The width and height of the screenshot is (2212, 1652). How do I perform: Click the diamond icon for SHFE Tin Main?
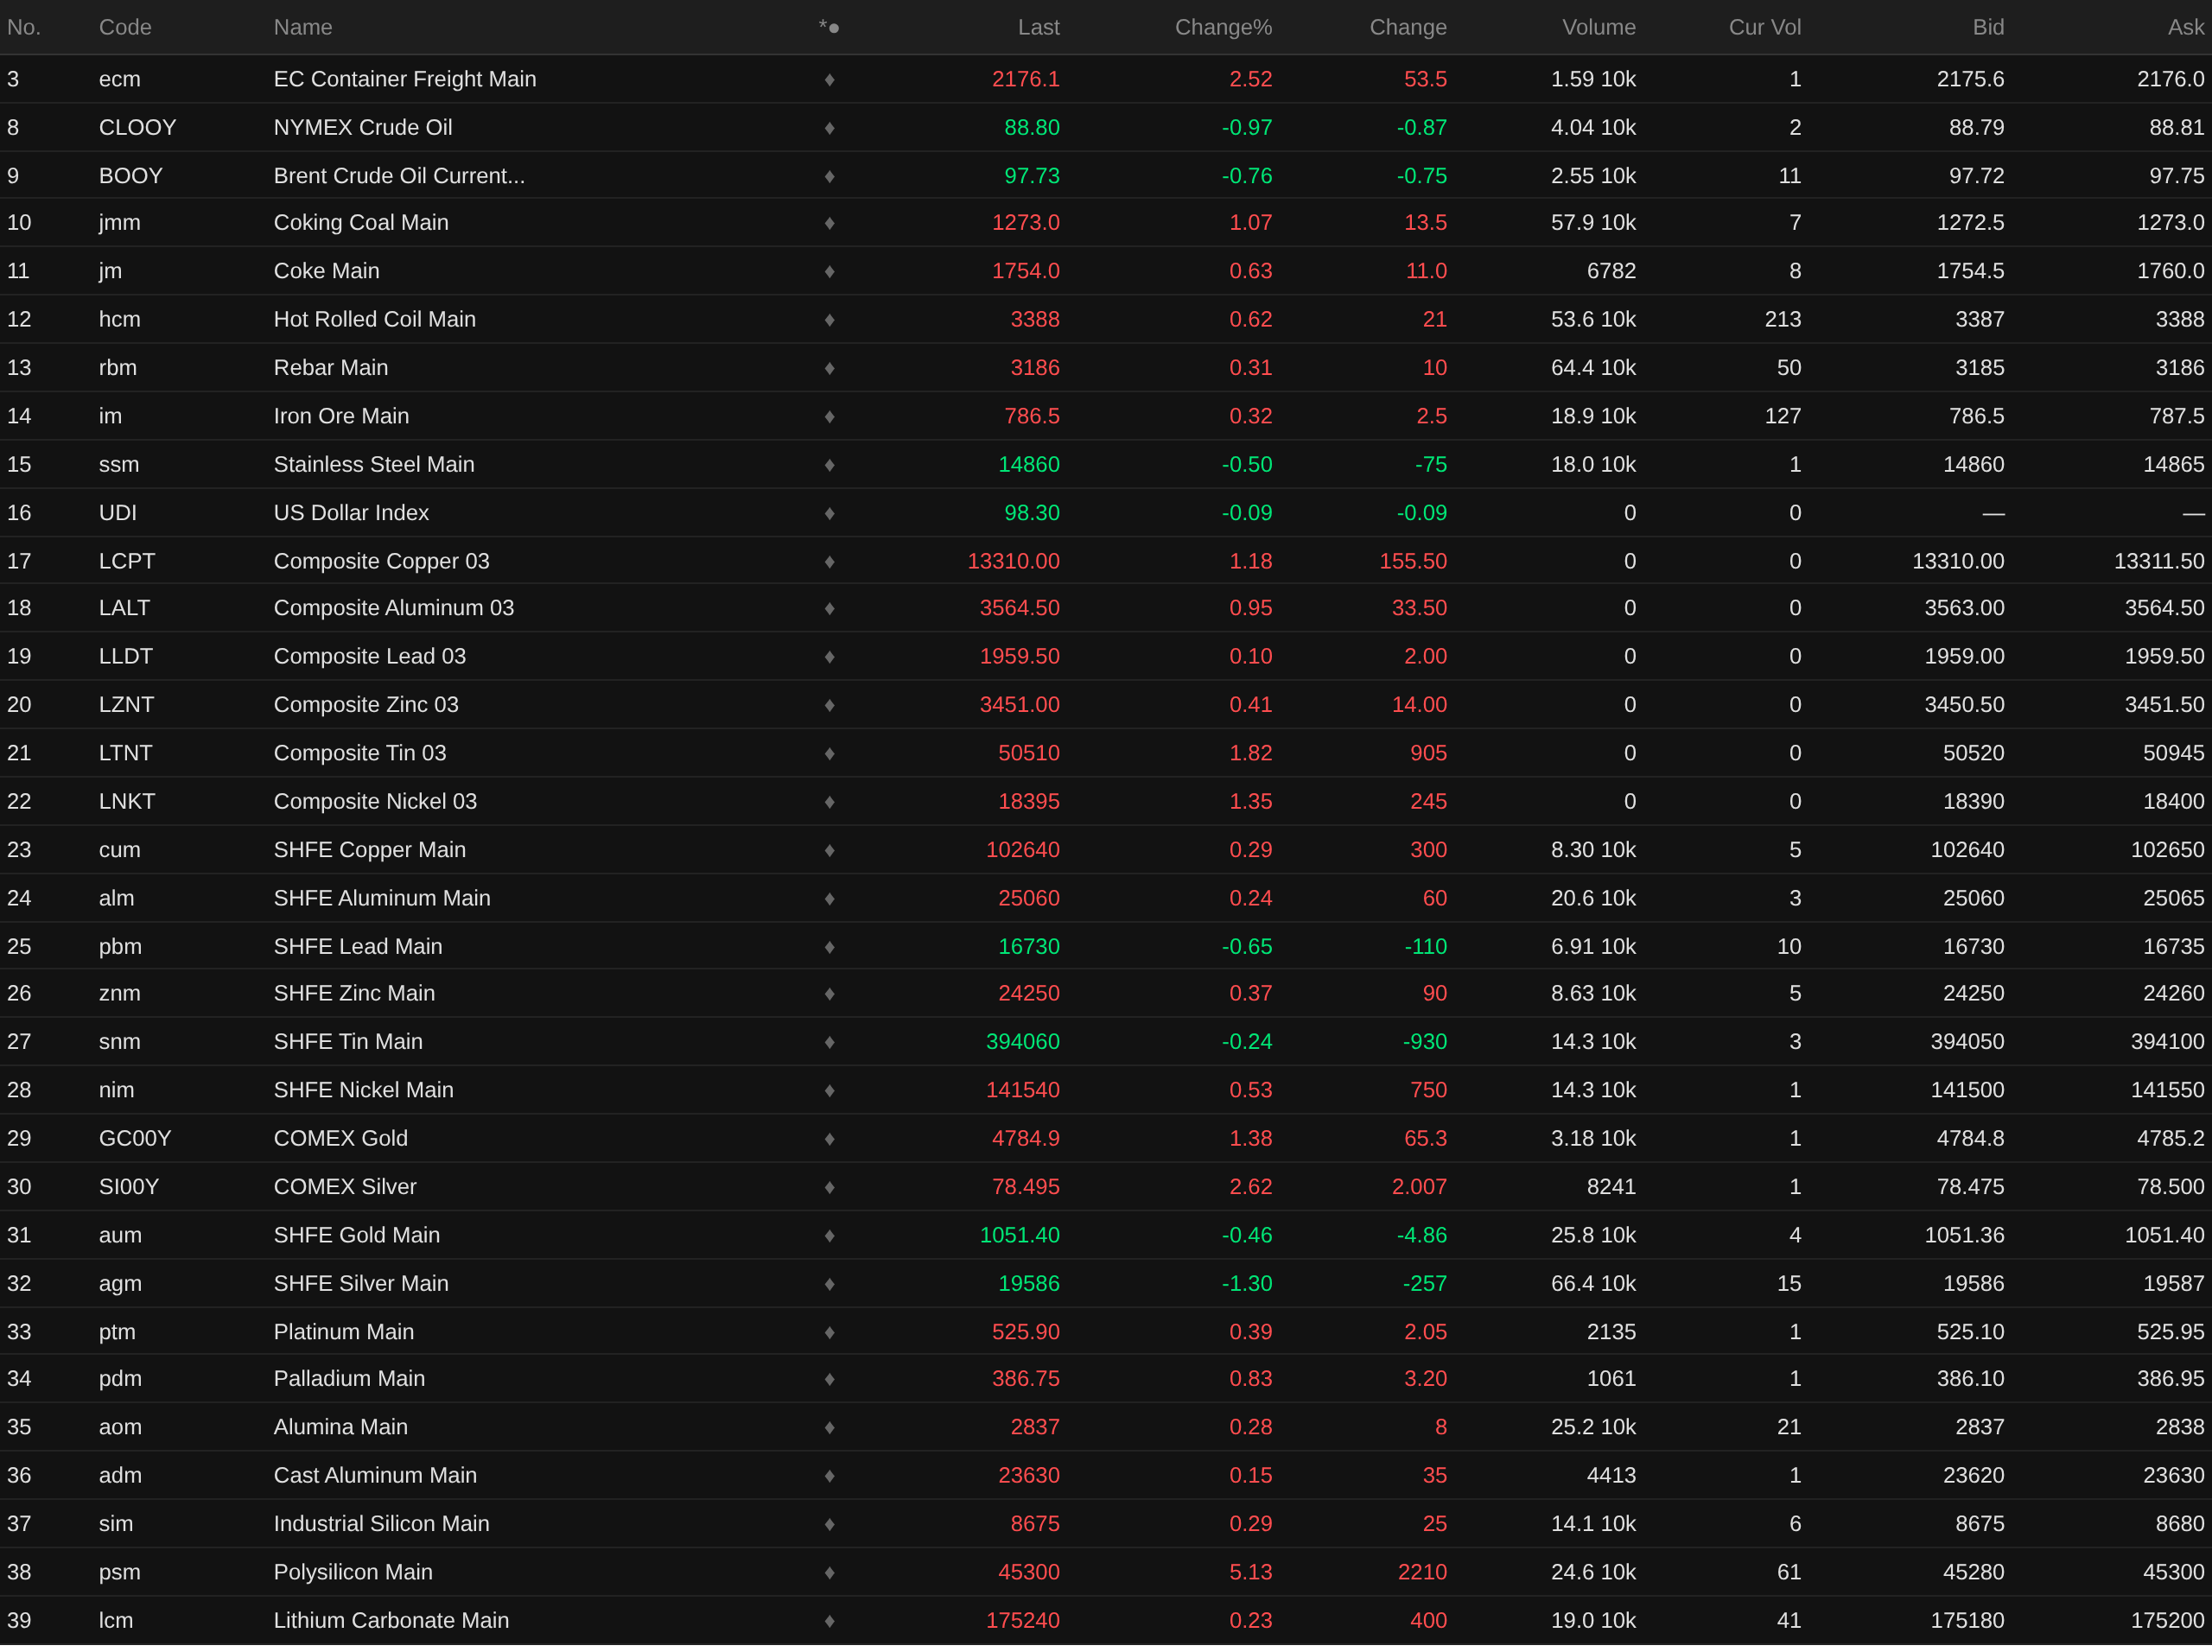click(829, 1042)
